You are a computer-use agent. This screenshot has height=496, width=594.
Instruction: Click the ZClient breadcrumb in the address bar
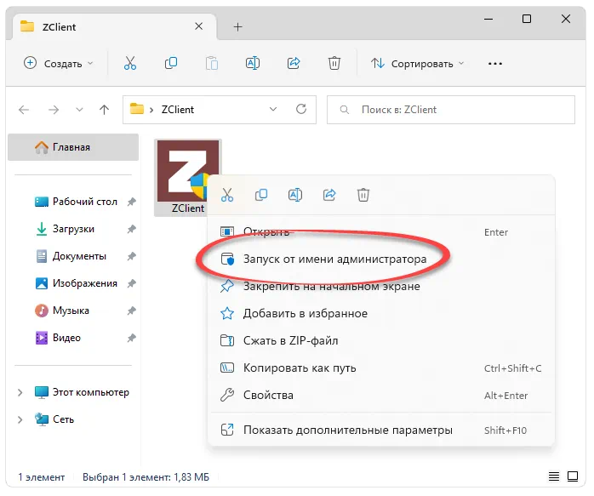tap(178, 110)
